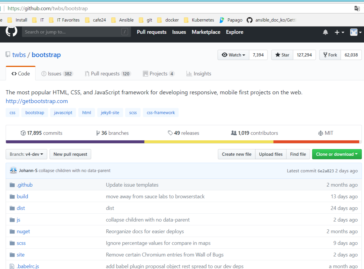Image resolution: width=364 pixels, height=269 pixels.
Task: Click Find file button
Action: [298, 154]
